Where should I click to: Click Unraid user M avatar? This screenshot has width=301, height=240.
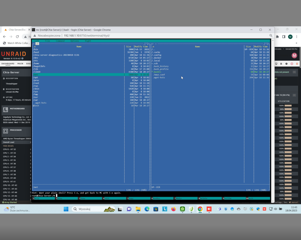point(294,55)
